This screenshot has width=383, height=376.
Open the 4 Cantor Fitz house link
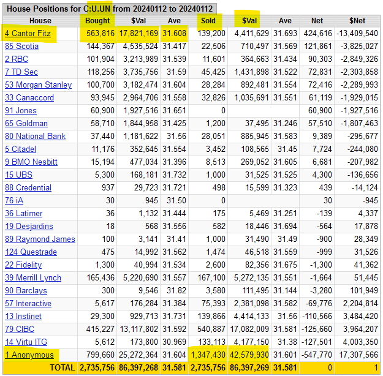click(x=28, y=34)
